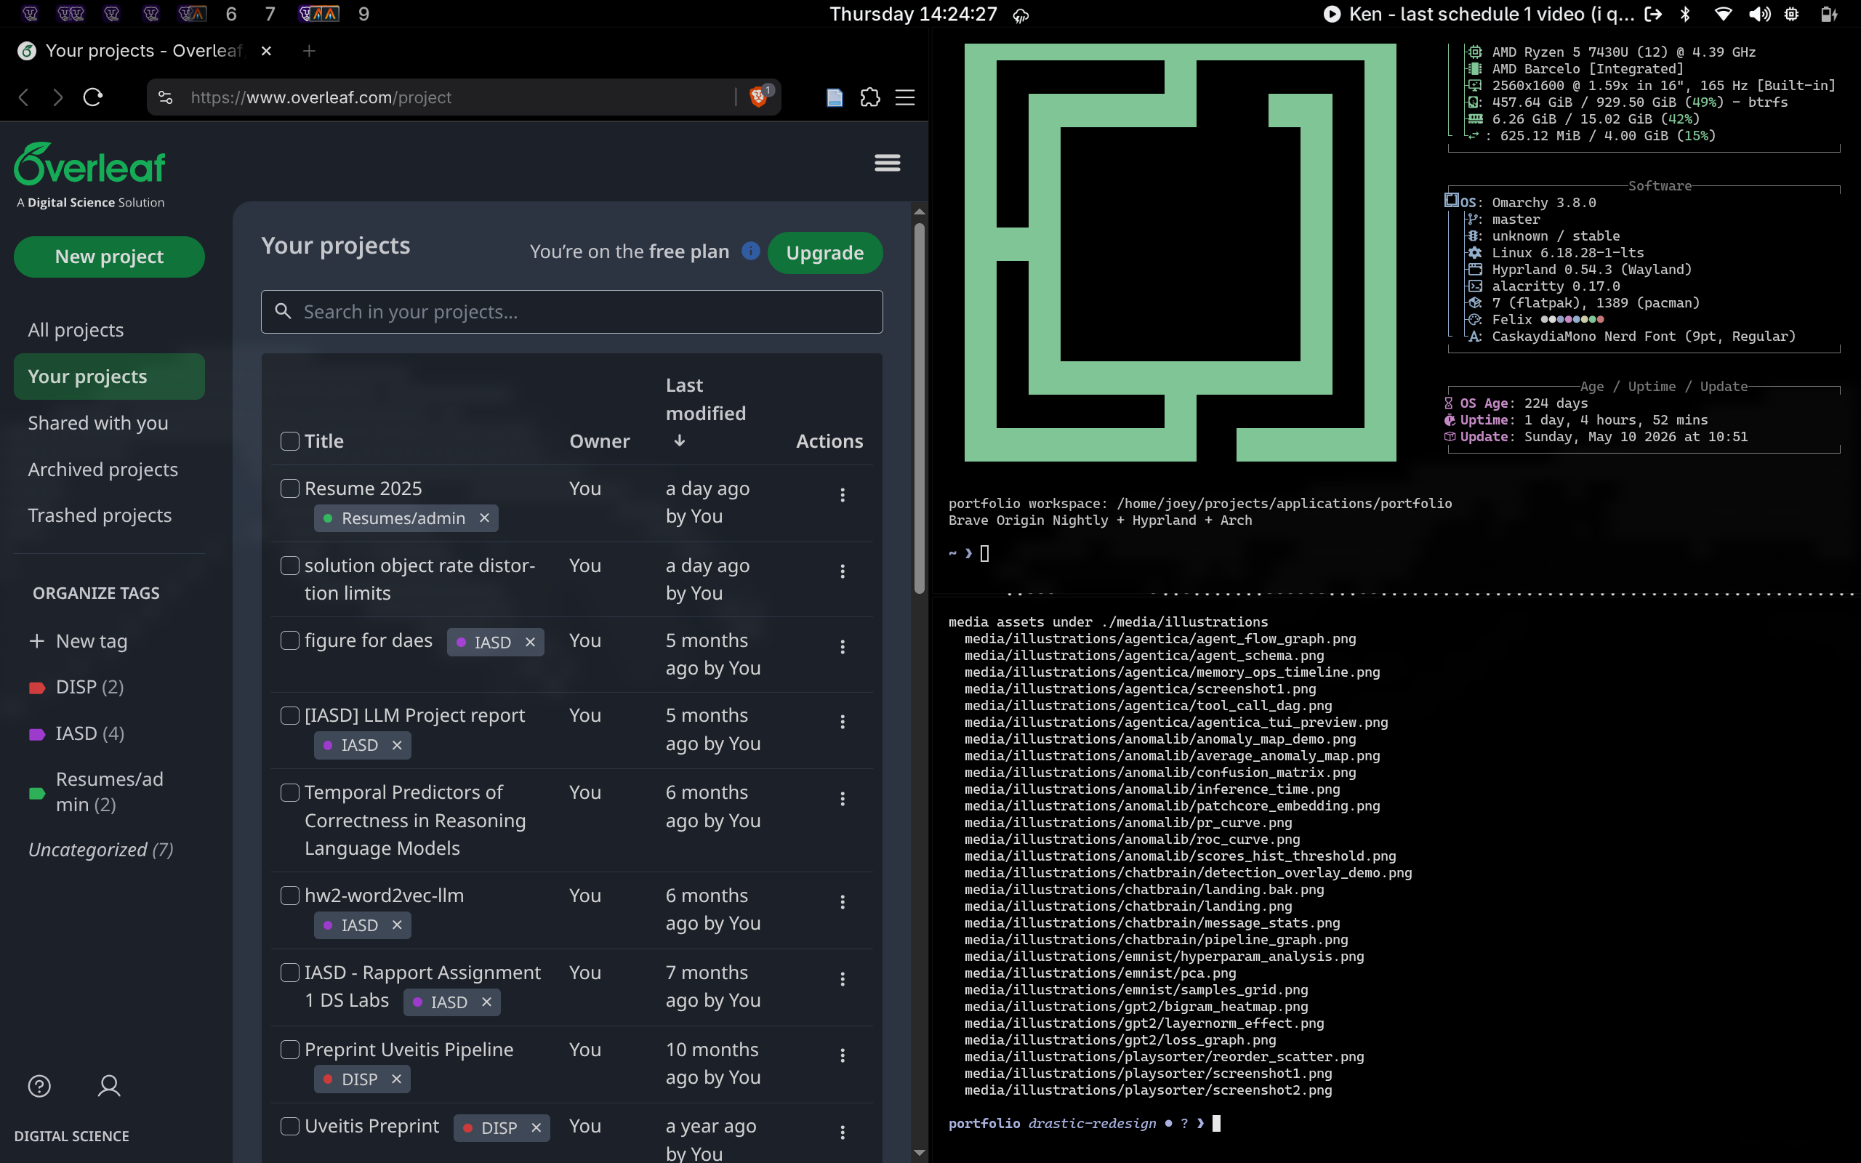Select All projects in sidebar

109,330
